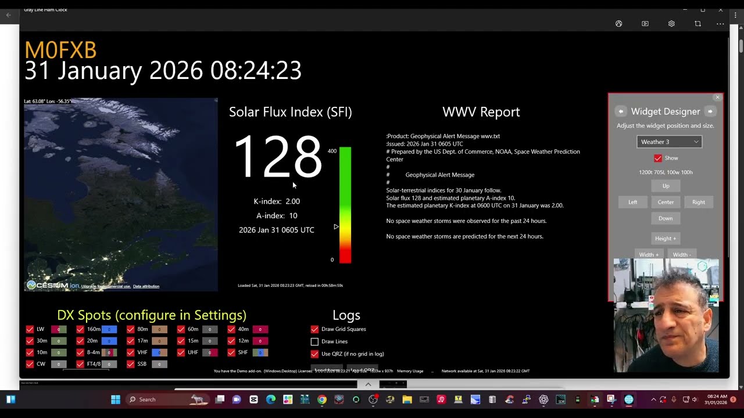Click the browser vertical scrollbar thumb

pyautogui.click(x=741, y=45)
